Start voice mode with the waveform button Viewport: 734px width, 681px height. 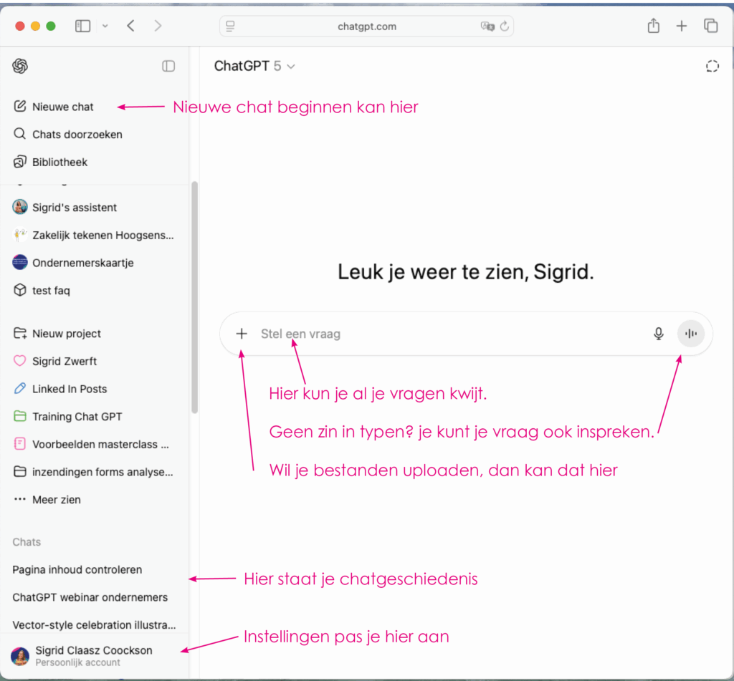[x=690, y=334]
